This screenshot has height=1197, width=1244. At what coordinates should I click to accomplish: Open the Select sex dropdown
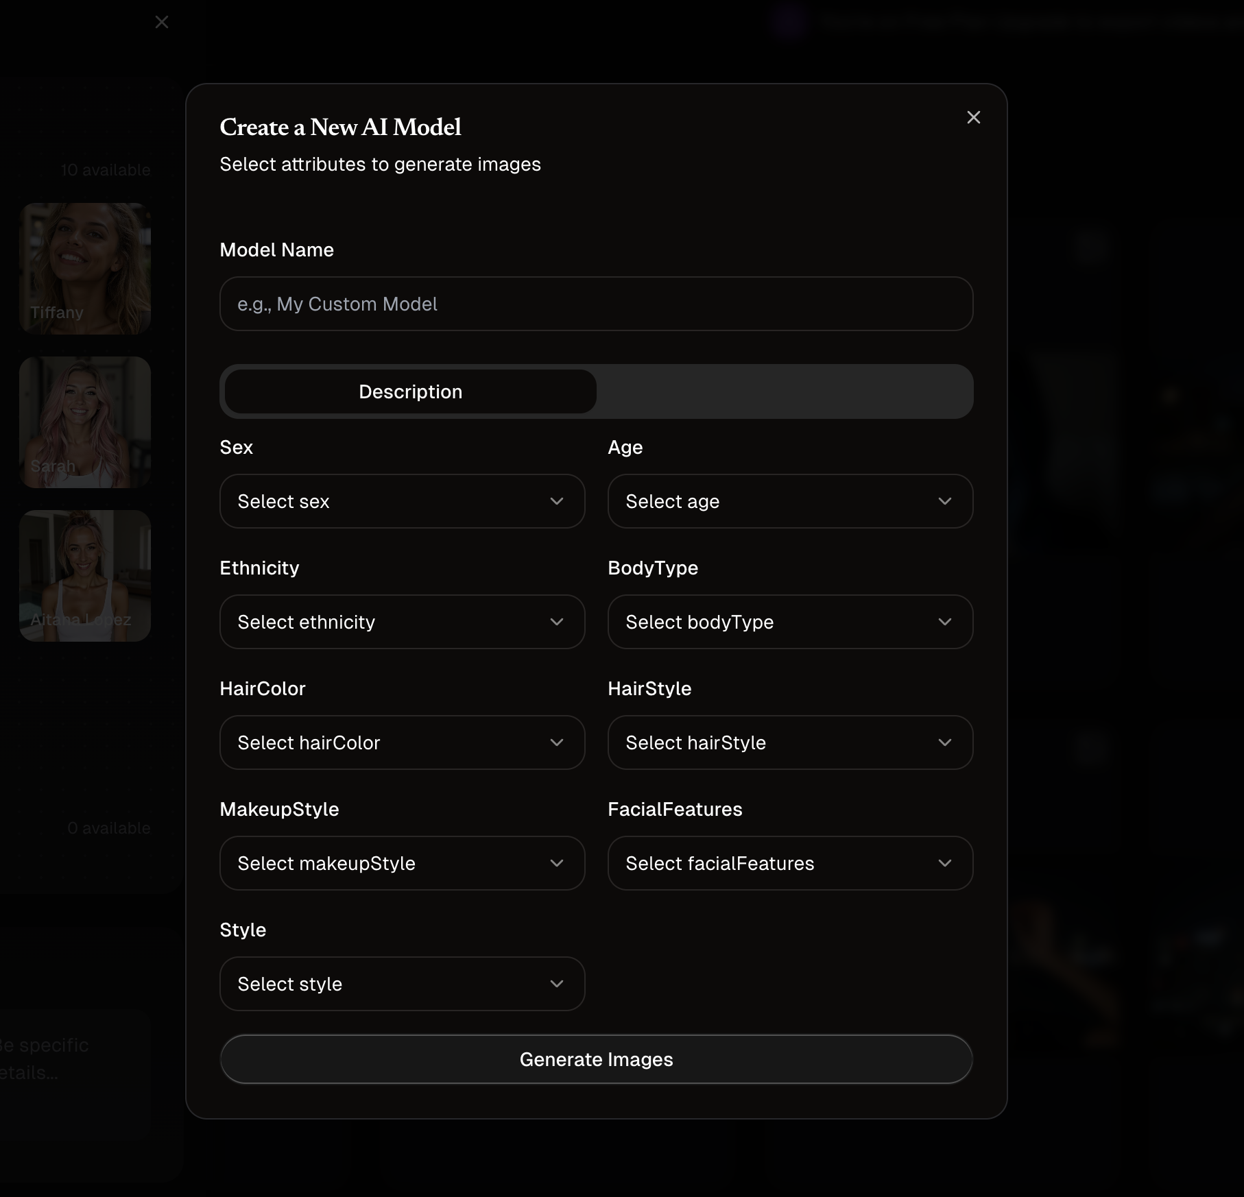pos(402,501)
